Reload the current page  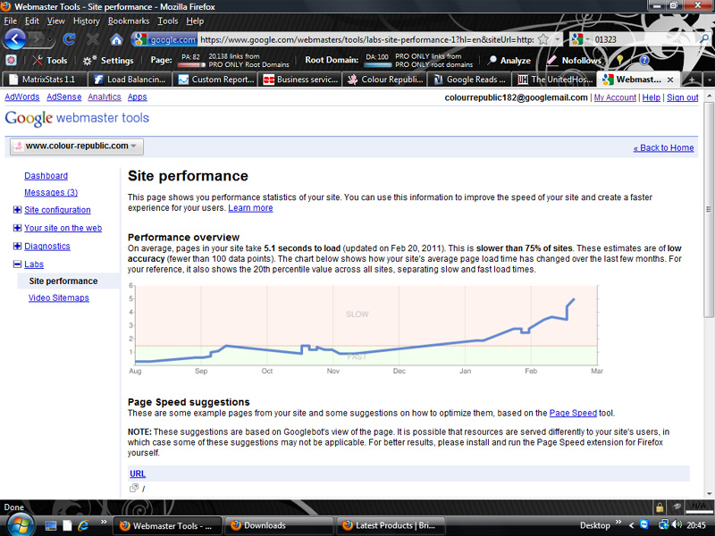point(69,39)
